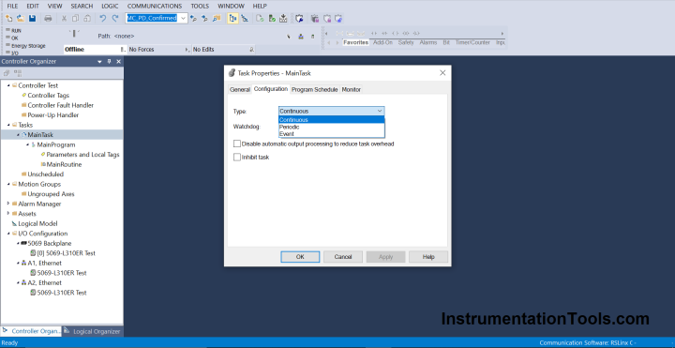
Task: Switch to the Monitor tab
Action: click(352, 90)
